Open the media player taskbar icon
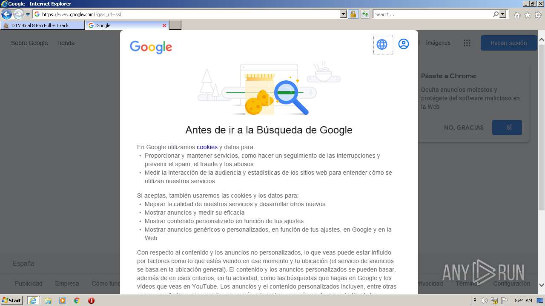Screen dimensions: 545x306 (x=63, y=300)
